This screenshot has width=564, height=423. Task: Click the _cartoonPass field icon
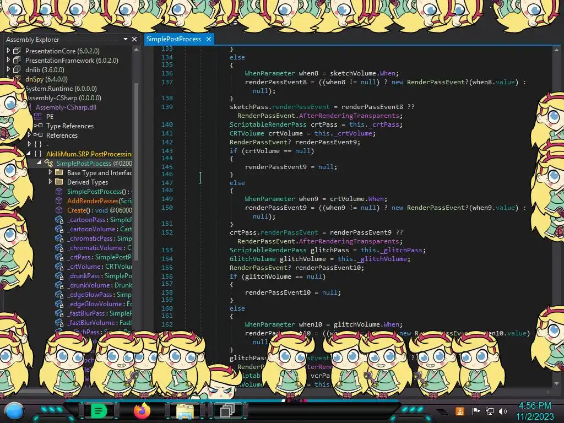coord(59,219)
